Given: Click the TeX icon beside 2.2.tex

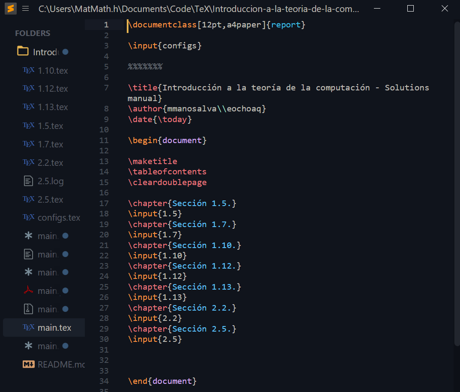Looking at the screenshot, I should pyautogui.click(x=28, y=162).
